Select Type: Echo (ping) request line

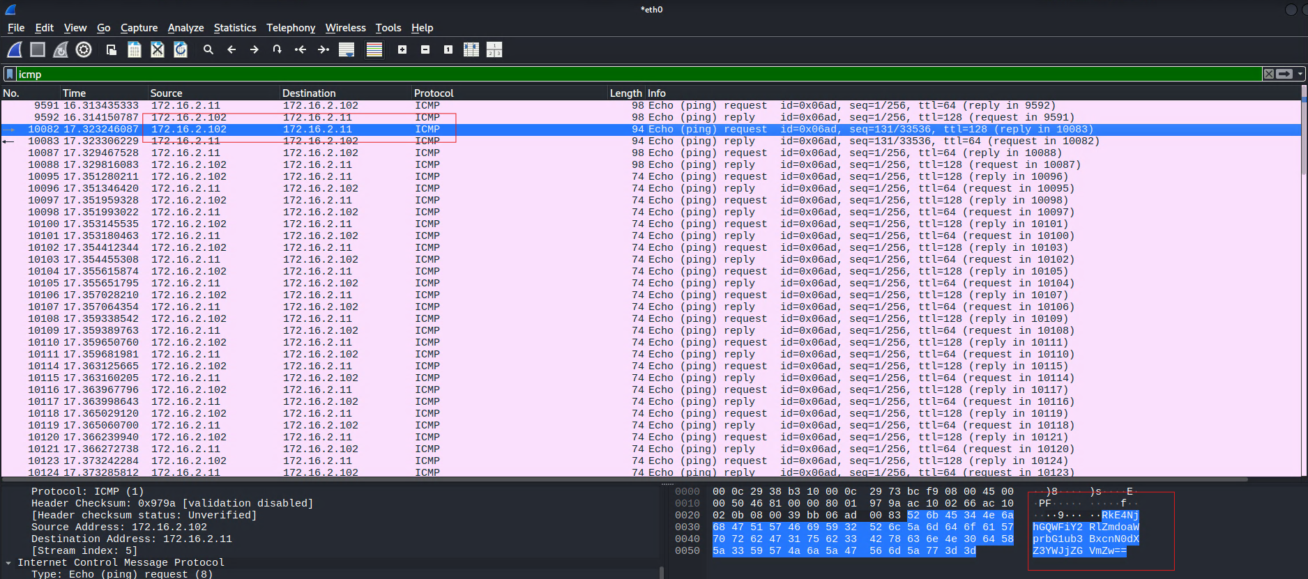[122, 574]
